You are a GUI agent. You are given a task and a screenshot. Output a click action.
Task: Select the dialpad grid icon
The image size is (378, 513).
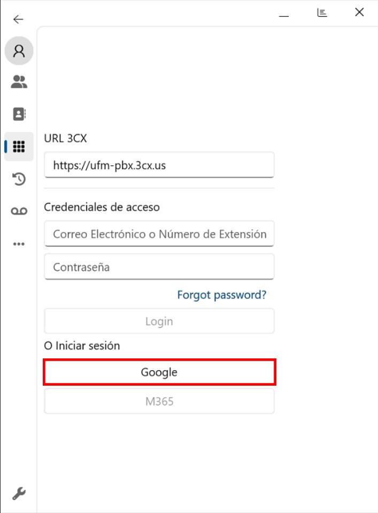[19, 146]
